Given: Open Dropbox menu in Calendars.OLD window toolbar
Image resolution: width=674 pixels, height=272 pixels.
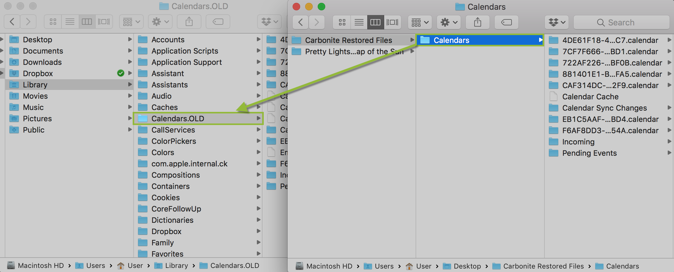Looking at the screenshot, I should click(269, 22).
